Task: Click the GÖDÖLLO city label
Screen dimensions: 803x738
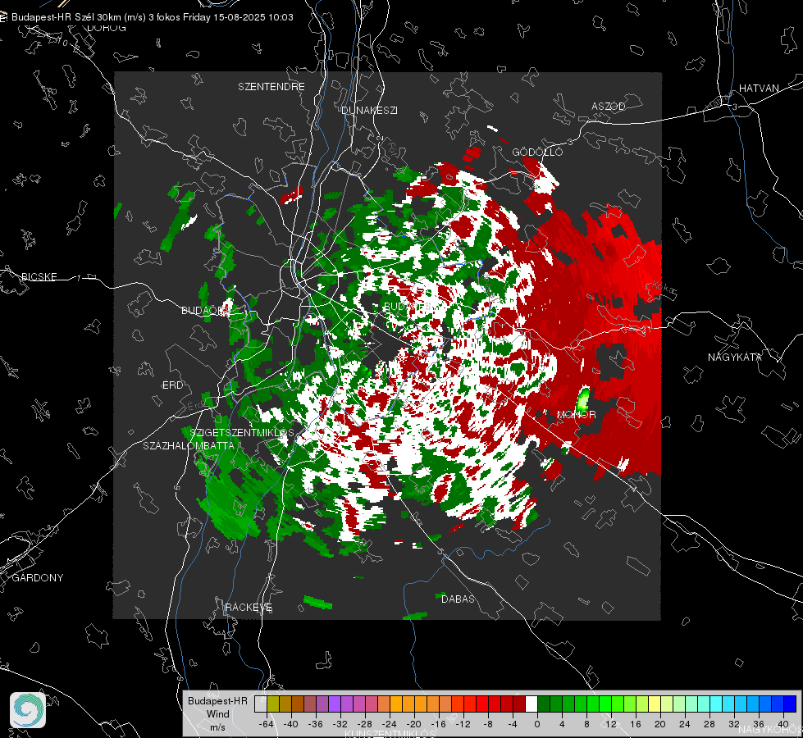Action: 537,152
